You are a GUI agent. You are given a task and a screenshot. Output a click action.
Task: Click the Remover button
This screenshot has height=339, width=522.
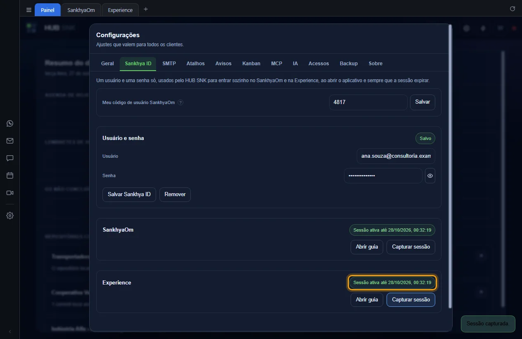point(175,194)
